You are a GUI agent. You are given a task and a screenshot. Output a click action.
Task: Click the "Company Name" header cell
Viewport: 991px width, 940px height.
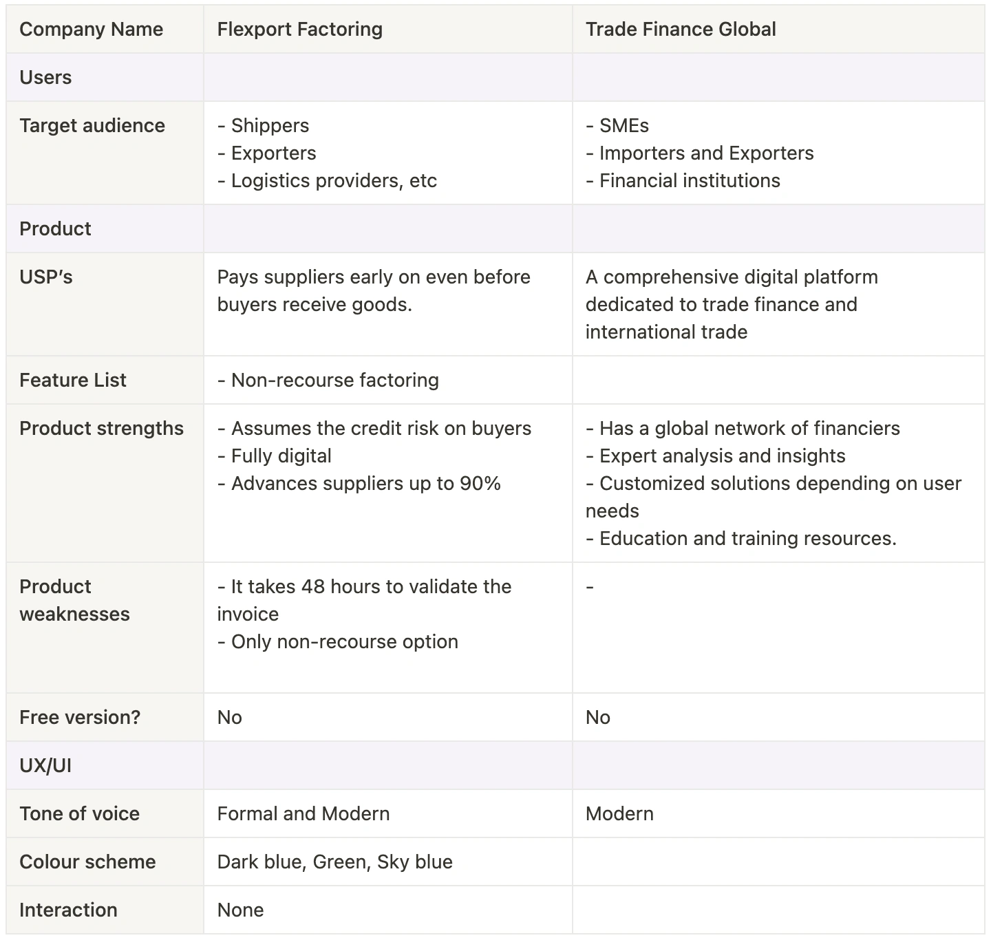point(91,30)
